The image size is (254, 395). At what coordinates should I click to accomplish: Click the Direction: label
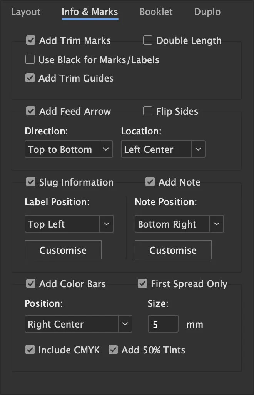click(x=46, y=131)
